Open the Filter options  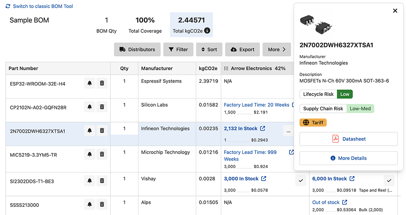178,49
